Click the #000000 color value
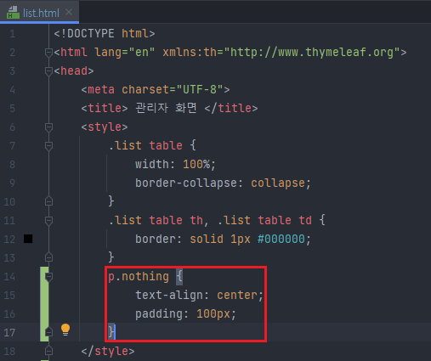 point(281,240)
